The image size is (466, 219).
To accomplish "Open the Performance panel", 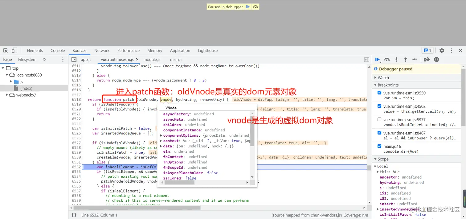I will pos(129,51).
